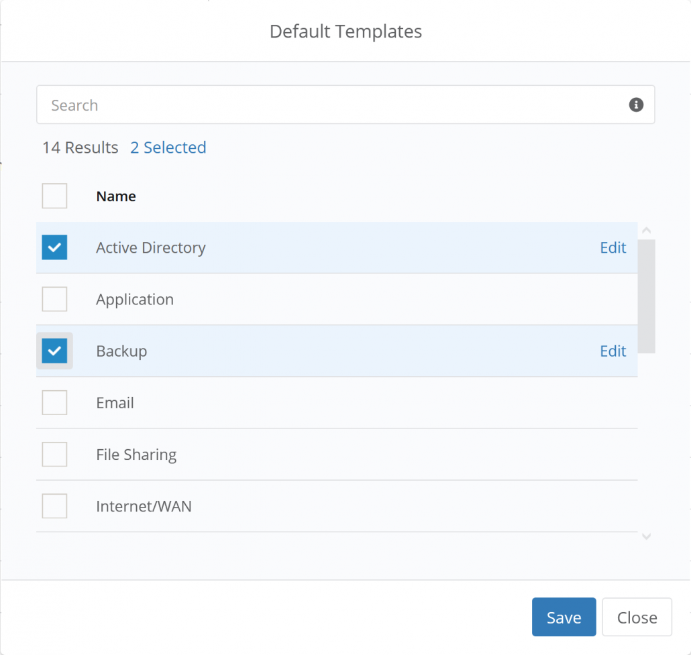Select the Email template row
The height and width of the screenshot is (655, 691).
(x=268, y=402)
